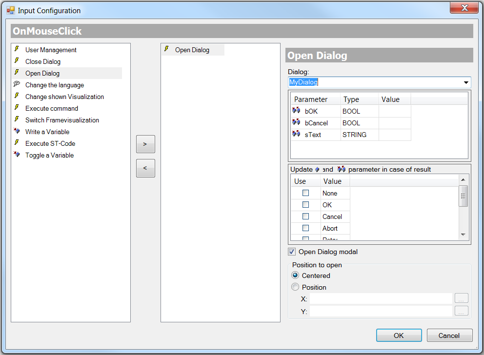Select the Centered radio button
Image resolution: width=484 pixels, height=355 pixels.
pyautogui.click(x=295, y=275)
